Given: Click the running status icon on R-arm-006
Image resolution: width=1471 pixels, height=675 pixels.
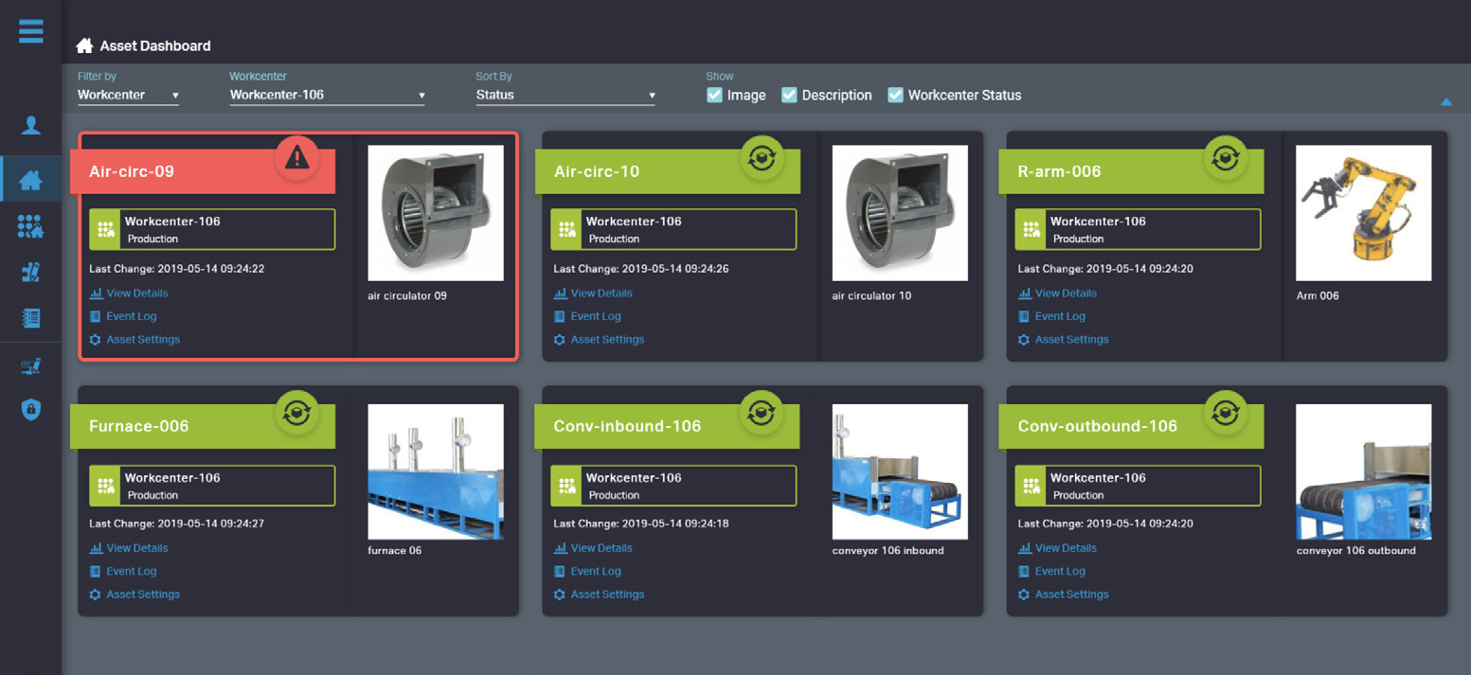Looking at the screenshot, I should (1226, 158).
